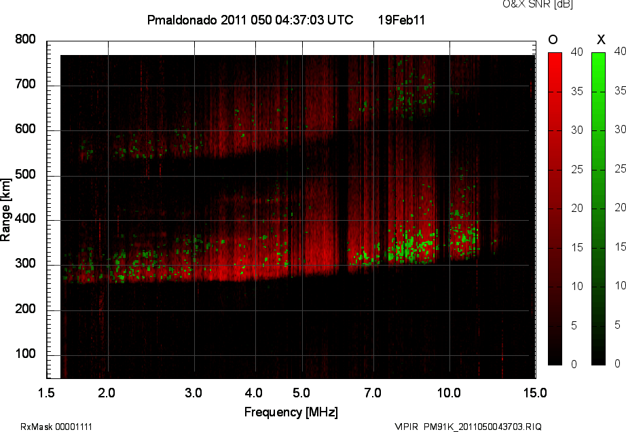Image resolution: width=626 pixels, height=432 pixels.
Task: Click the 'RxMask 00001111' text
Action: click(56, 427)
